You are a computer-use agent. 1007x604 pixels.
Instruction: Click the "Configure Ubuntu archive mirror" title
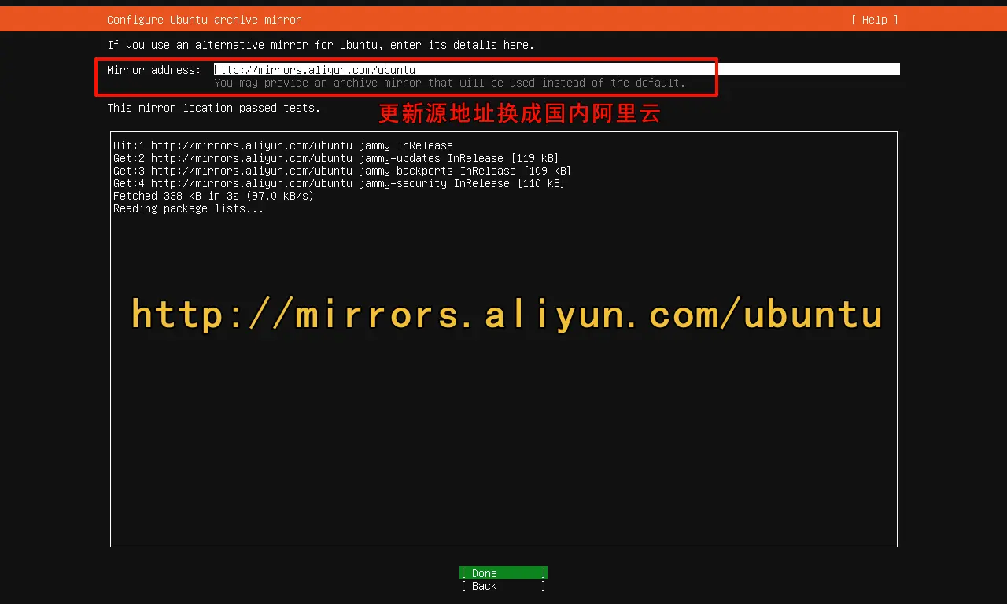pyautogui.click(x=205, y=20)
